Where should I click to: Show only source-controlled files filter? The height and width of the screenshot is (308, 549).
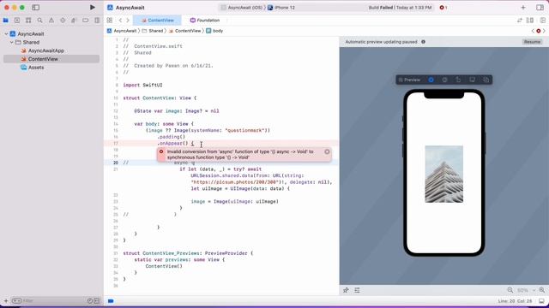97,300
